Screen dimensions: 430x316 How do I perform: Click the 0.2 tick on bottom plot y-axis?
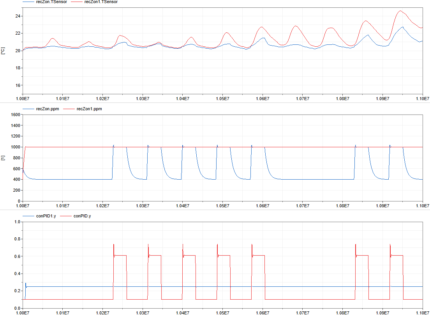18,291
